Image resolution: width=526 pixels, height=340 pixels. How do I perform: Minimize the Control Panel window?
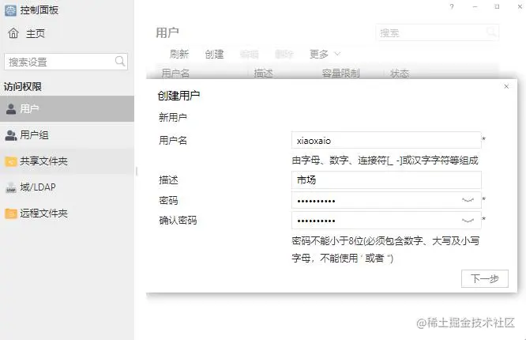475,6
